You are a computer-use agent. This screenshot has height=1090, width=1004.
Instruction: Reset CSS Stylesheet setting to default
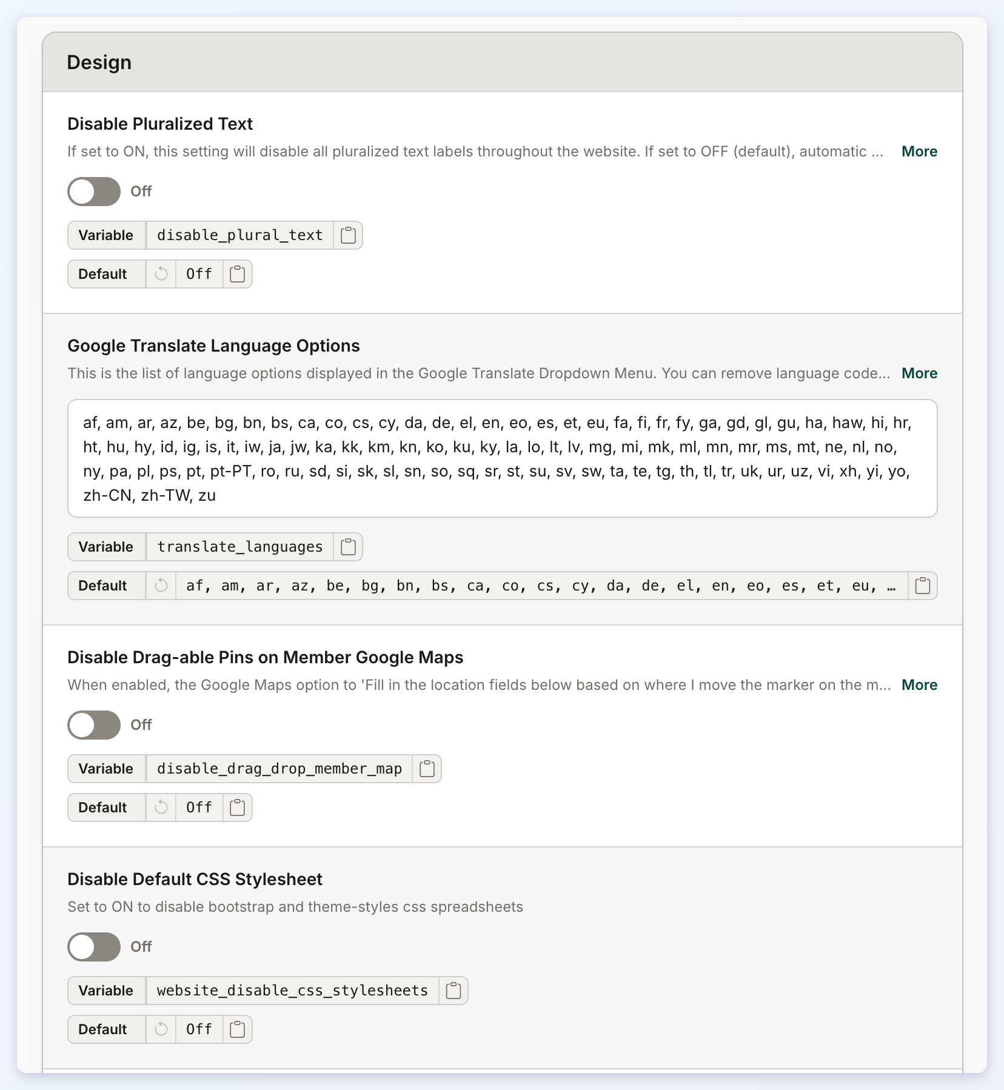(161, 1029)
